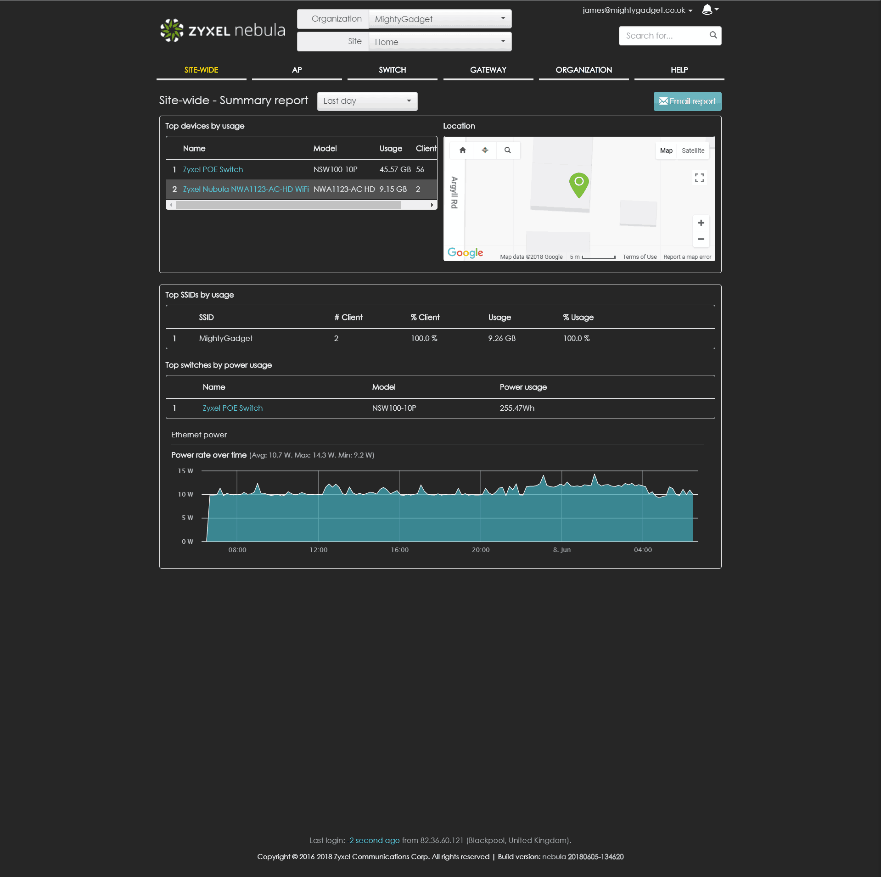Expand the Last day time range dropdown
Viewport: 881px width, 877px height.
point(367,101)
